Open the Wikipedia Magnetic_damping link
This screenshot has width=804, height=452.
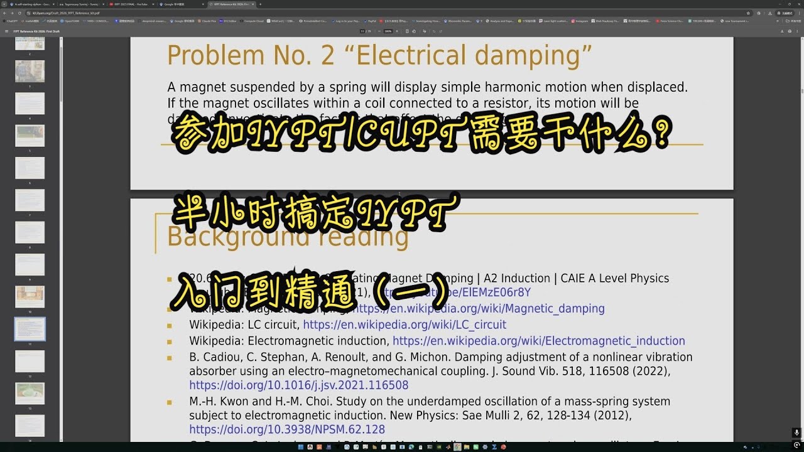tap(479, 309)
